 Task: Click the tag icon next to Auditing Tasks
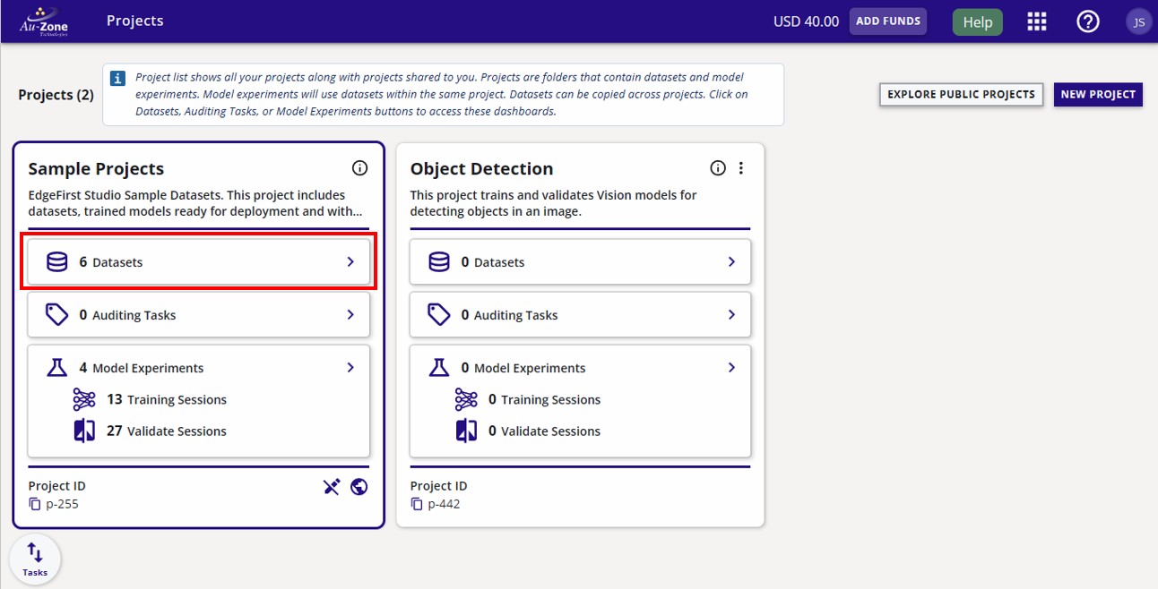[57, 314]
